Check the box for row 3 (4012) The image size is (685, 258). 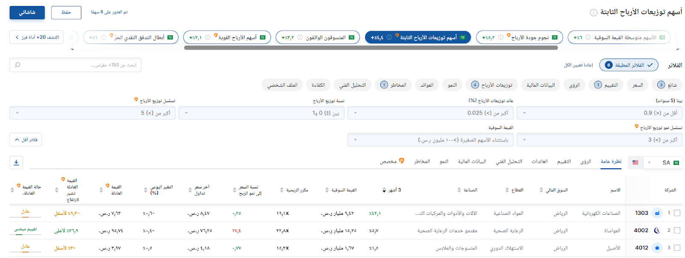[x=677, y=248]
